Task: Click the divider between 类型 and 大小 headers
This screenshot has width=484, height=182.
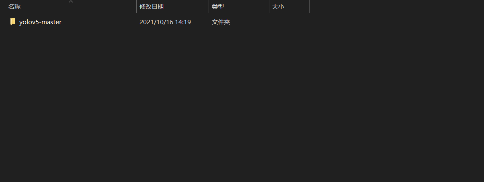Action: 269,7
